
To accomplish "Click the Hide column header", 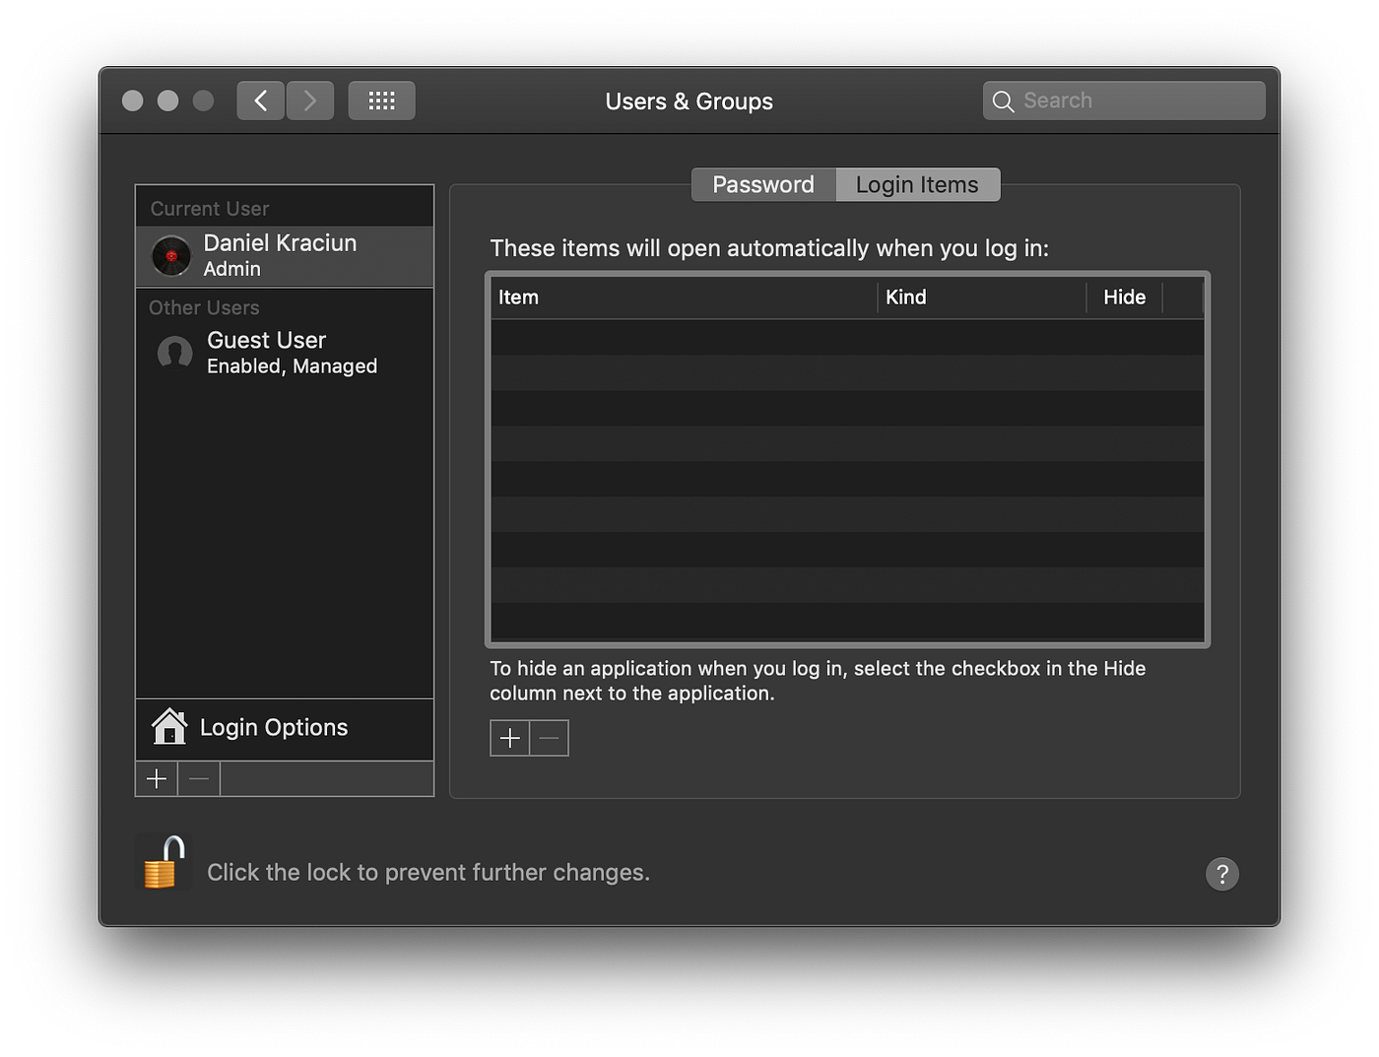I will [x=1124, y=297].
